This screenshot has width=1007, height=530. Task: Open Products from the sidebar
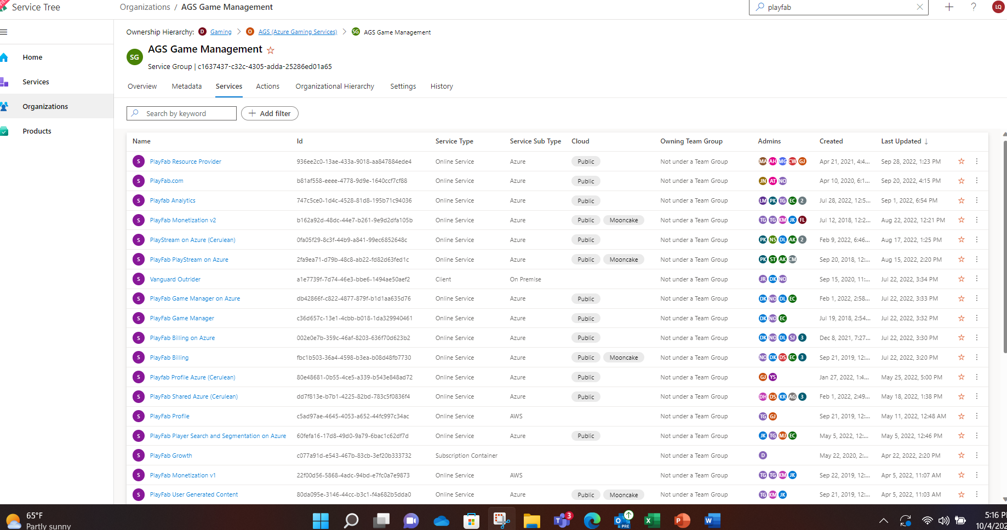(x=37, y=131)
